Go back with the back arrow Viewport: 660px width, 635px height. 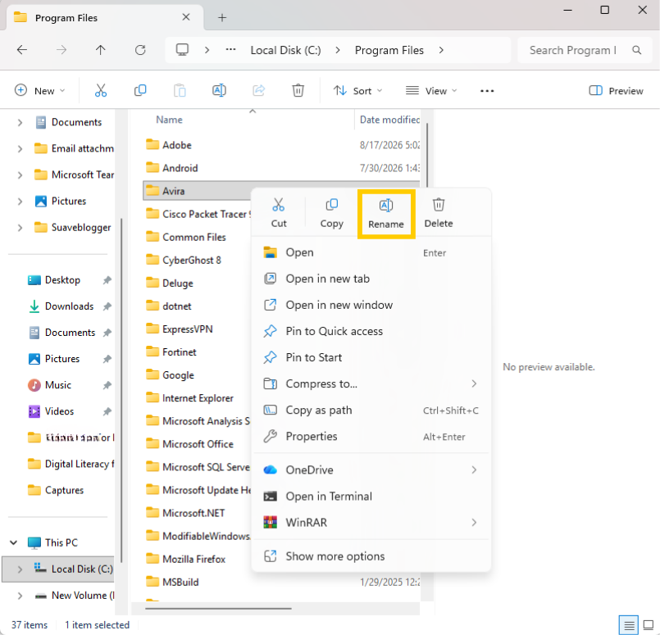22,50
